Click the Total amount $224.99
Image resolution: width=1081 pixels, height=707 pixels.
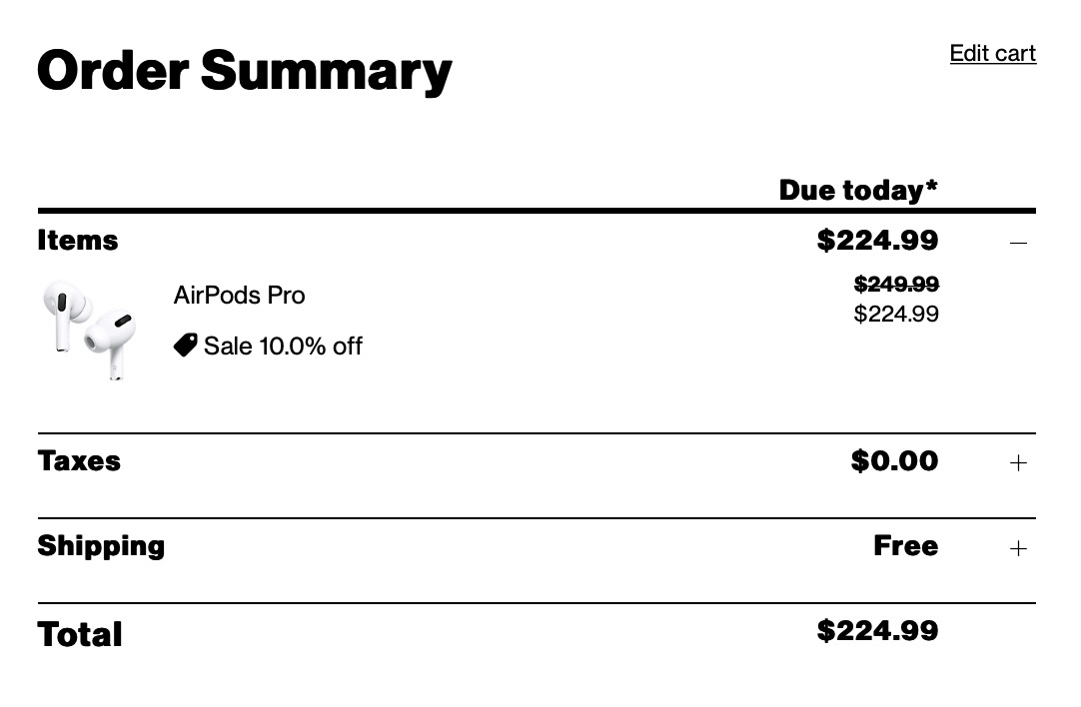tap(877, 631)
